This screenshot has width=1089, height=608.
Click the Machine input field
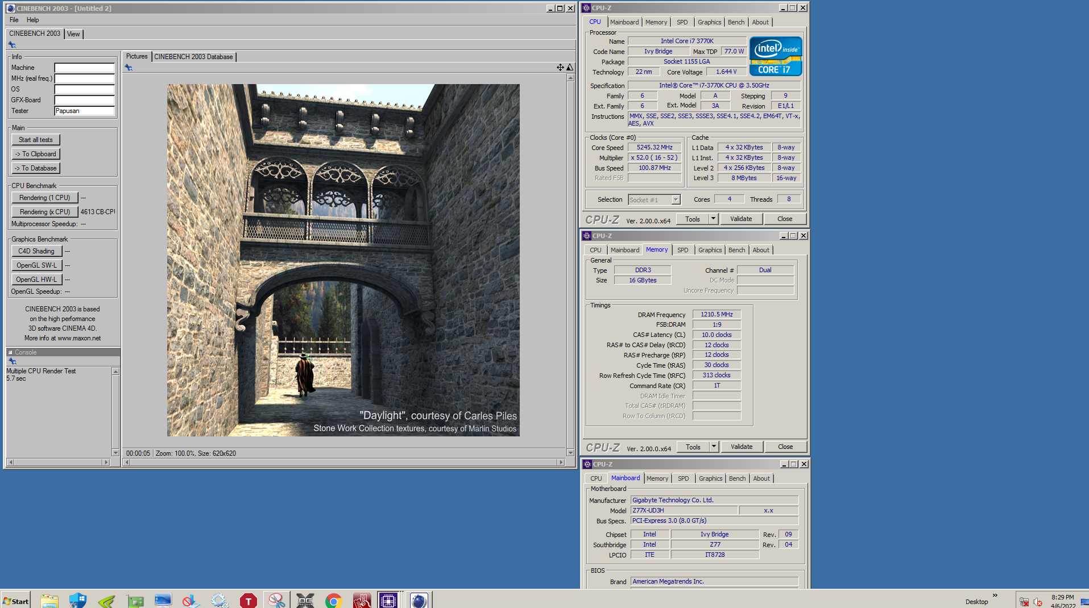point(85,68)
